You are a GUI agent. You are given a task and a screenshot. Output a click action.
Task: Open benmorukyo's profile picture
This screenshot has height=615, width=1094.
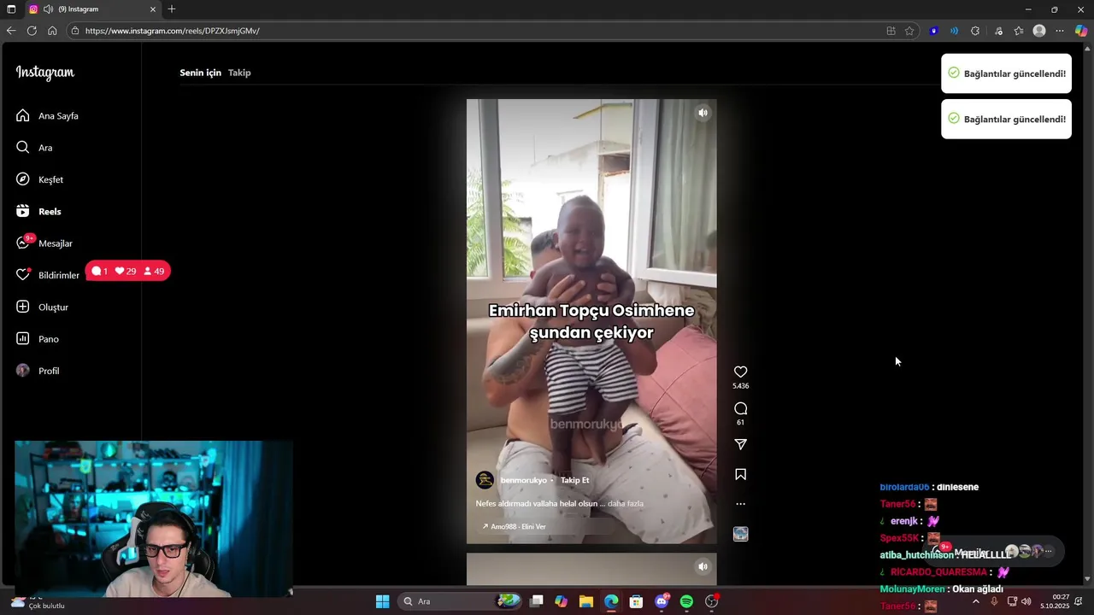[485, 480]
